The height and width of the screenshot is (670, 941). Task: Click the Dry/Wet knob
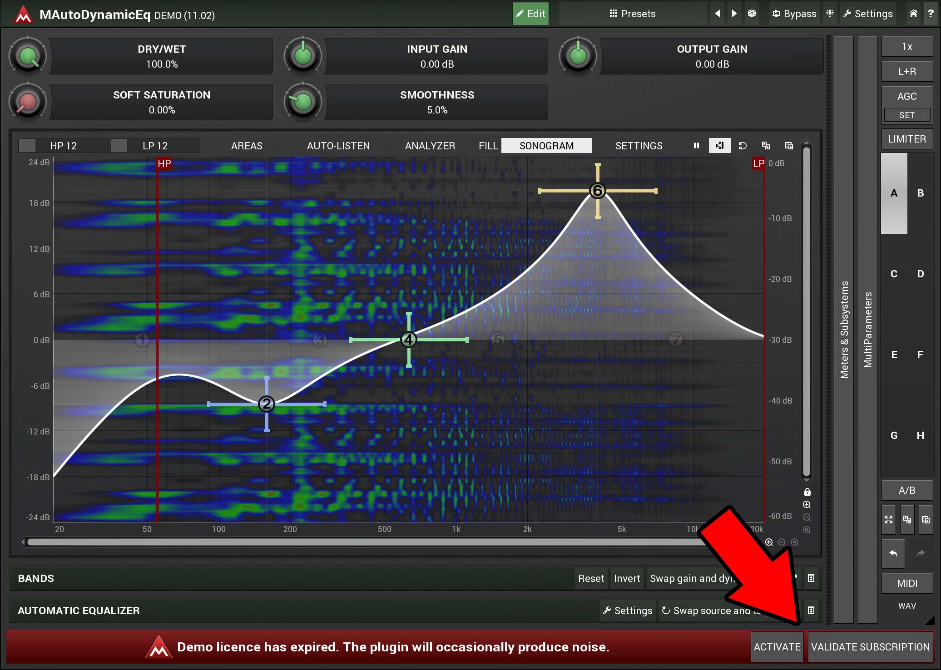pyautogui.click(x=28, y=56)
